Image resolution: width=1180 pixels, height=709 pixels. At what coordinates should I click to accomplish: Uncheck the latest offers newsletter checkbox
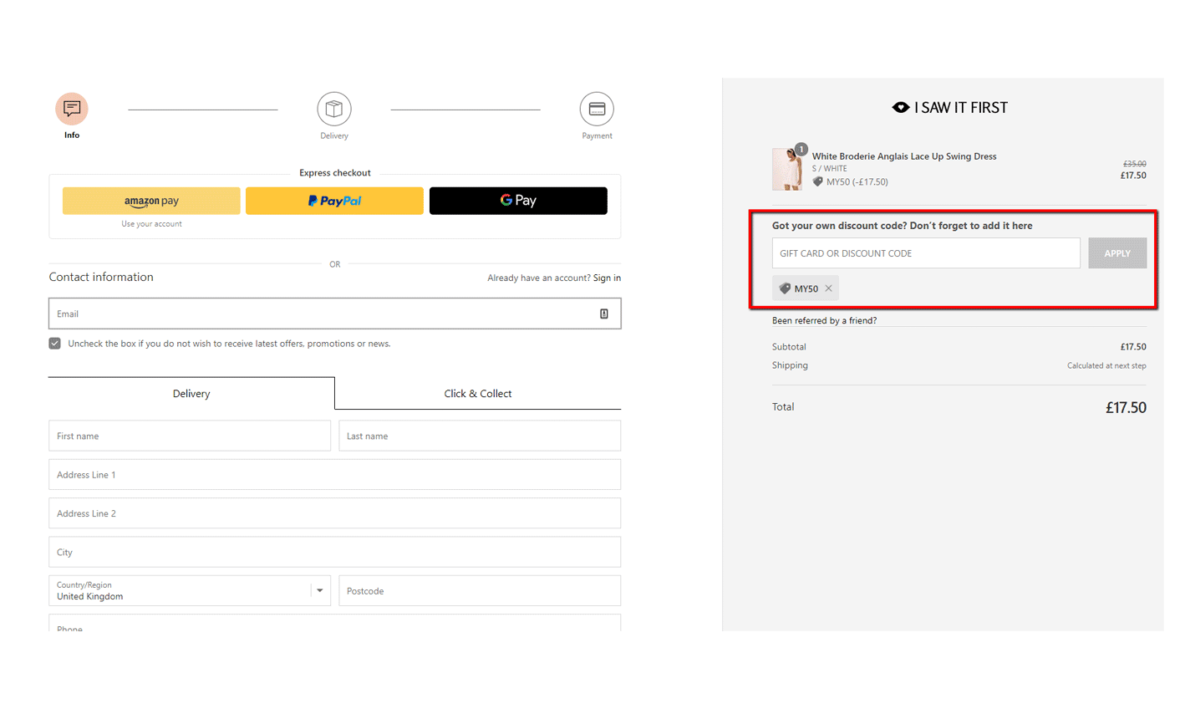click(x=55, y=344)
